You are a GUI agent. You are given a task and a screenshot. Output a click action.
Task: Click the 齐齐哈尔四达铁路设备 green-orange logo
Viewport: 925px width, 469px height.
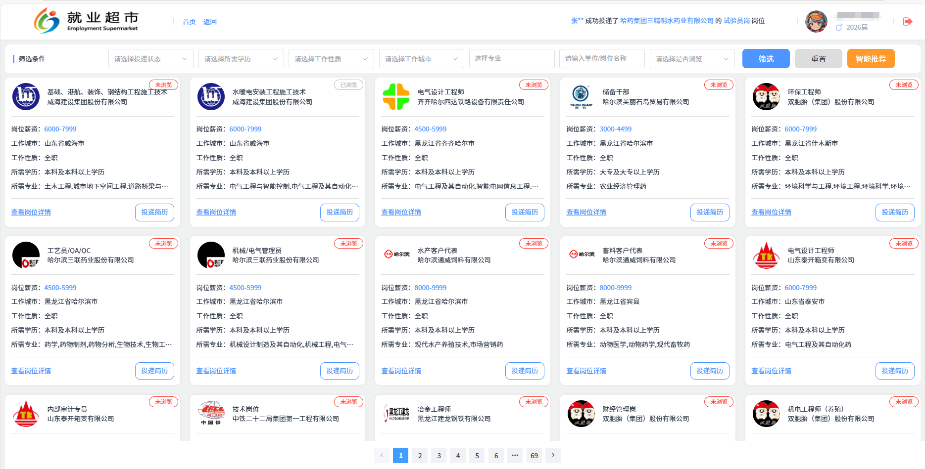[x=396, y=96]
